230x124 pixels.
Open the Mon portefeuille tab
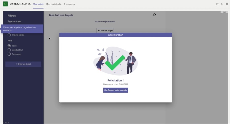point(54,4)
